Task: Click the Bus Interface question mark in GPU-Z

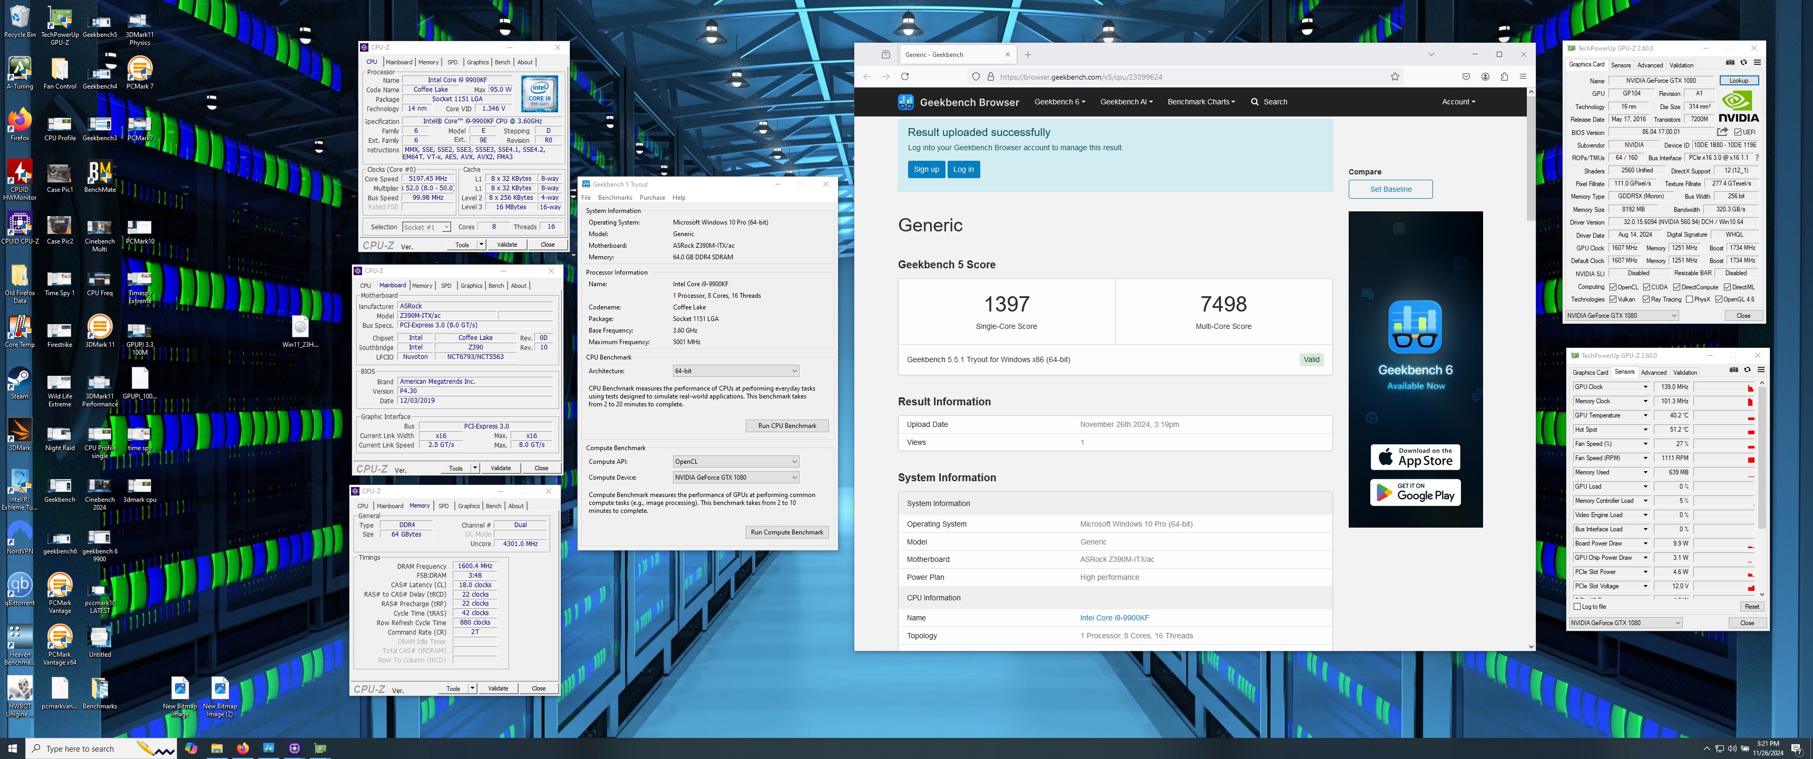Action: point(1757,158)
